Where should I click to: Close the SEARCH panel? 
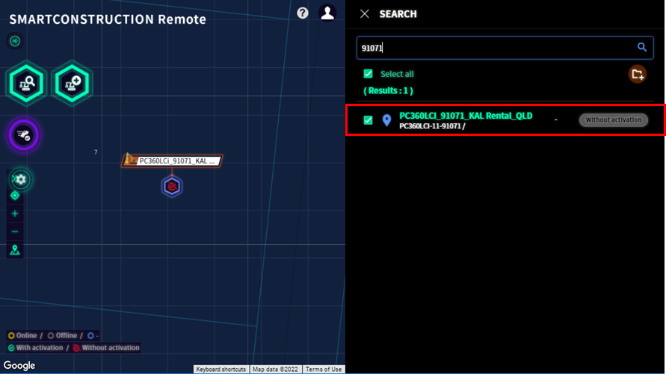(x=365, y=14)
